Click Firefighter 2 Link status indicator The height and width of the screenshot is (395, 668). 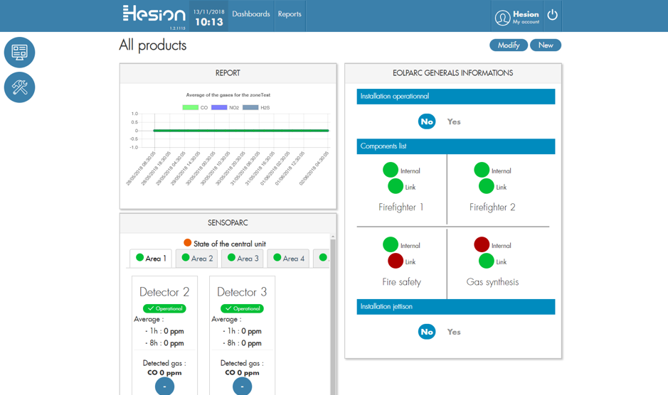487,186
